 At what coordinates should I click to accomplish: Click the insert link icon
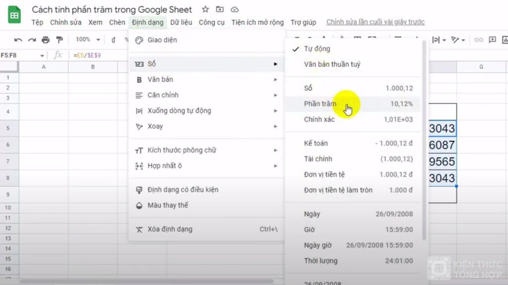point(479,40)
